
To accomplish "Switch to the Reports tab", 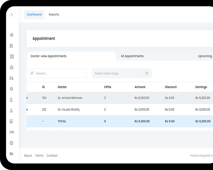I will tap(54, 15).
